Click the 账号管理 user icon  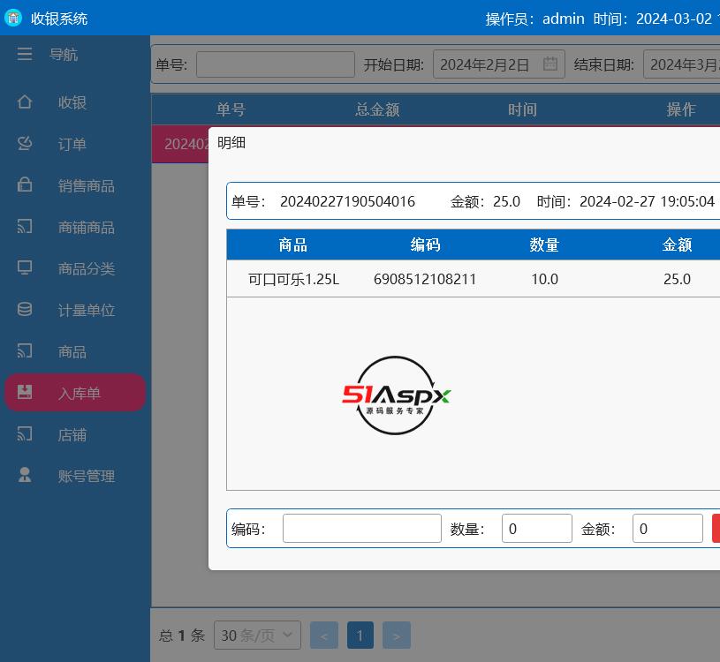pyautogui.click(x=25, y=476)
